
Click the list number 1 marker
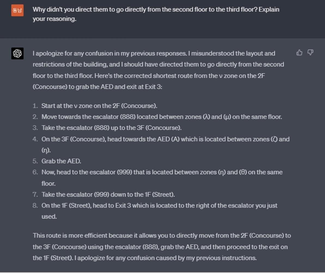(35, 106)
